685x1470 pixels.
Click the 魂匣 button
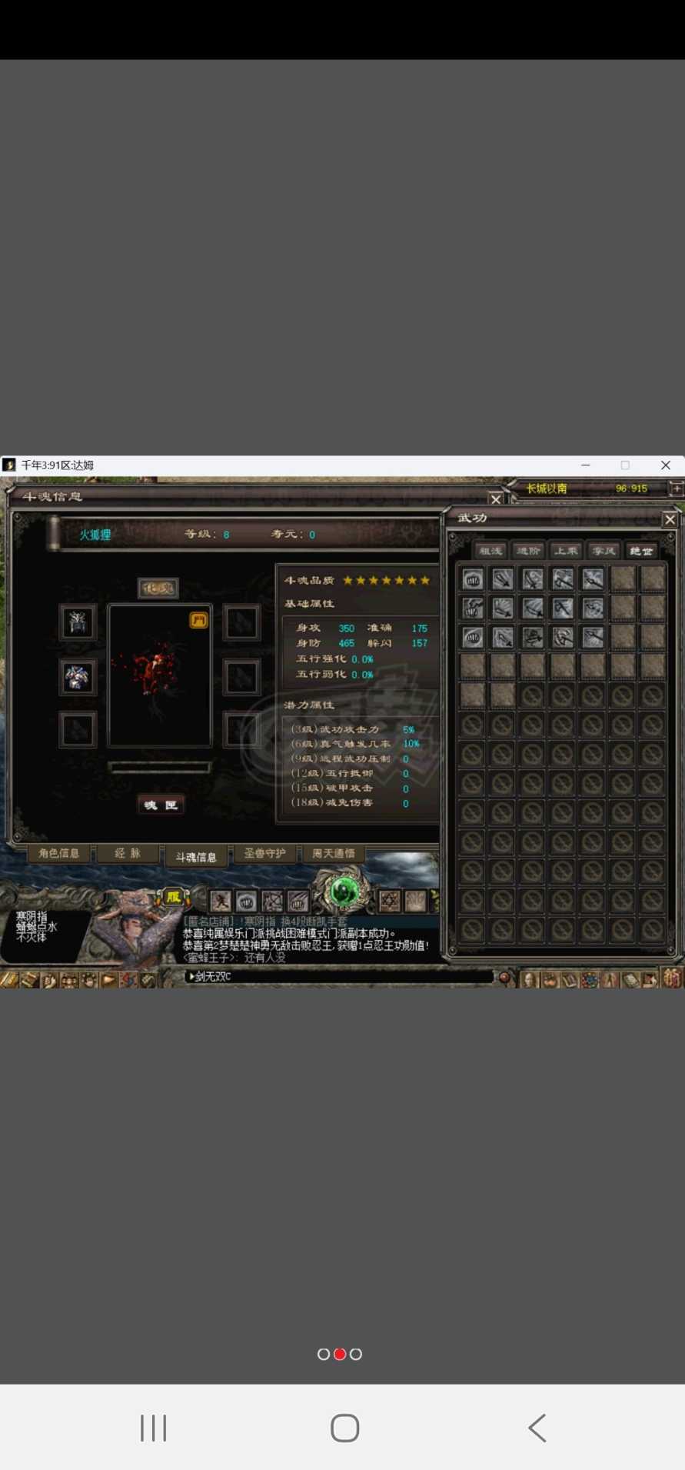[x=161, y=805]
